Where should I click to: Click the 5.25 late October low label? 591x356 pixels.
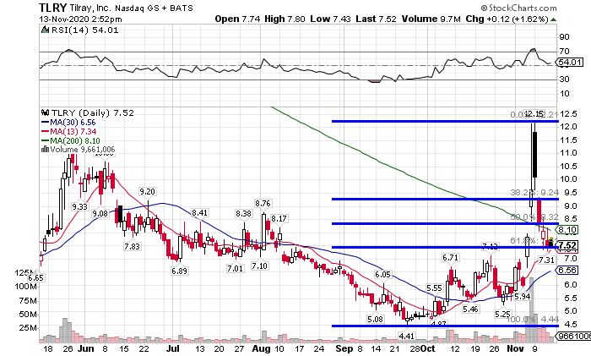tap(503, 314)
